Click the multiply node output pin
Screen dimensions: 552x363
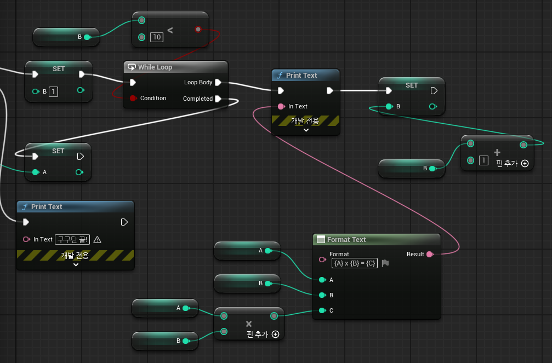coord(274,316)
